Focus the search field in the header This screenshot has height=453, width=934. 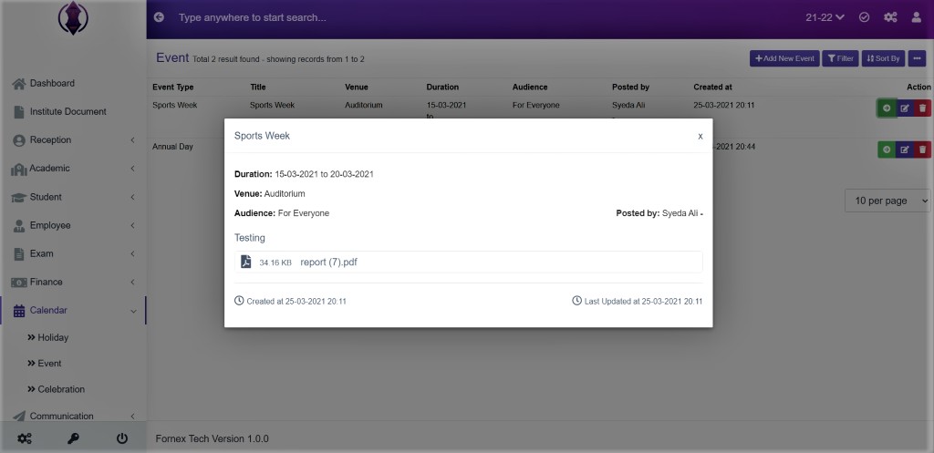click(252, 18)
